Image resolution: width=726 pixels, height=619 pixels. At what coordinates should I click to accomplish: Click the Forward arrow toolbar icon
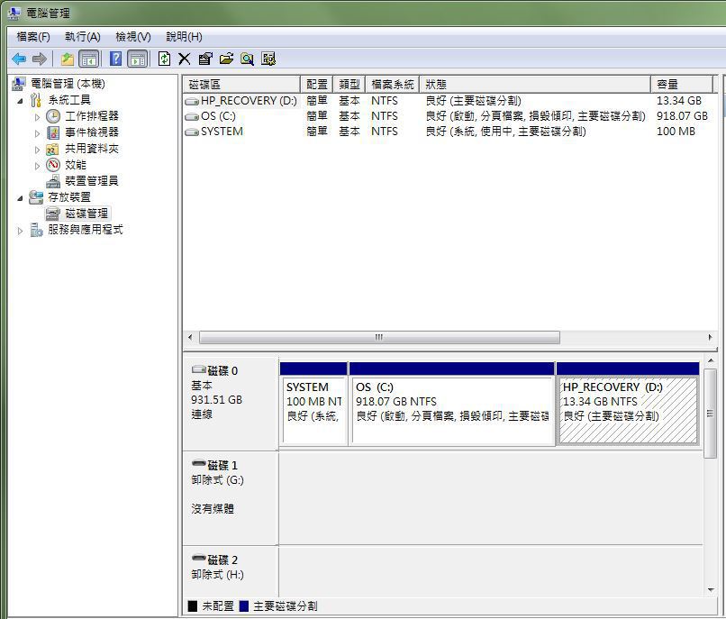(40, 59)
